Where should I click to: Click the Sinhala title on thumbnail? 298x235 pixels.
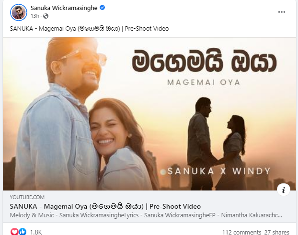pos(204,61)
